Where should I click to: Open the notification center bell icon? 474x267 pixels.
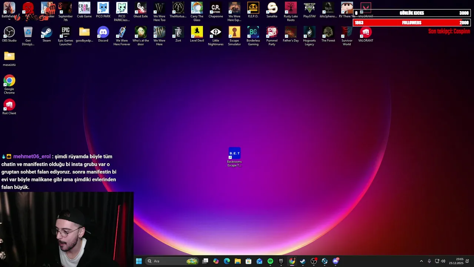(x=467, y=261)
